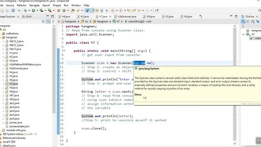
Task: Maximize the editor area
Action: [236, 16]
